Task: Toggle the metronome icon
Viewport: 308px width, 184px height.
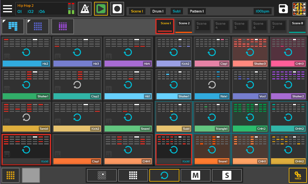Action: [85, 9]
